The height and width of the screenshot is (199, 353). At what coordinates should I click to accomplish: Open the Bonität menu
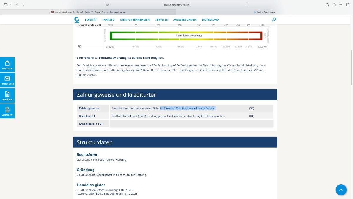click(91, 19)
